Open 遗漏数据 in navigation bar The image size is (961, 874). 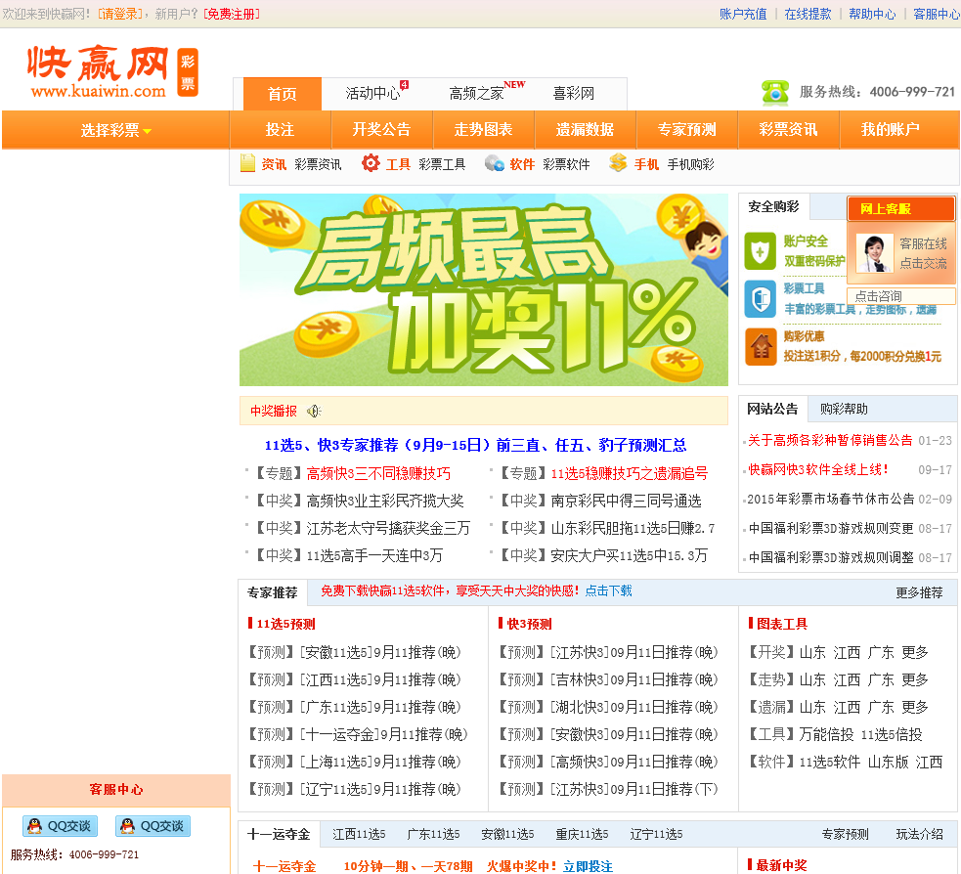tap(586, 129)
